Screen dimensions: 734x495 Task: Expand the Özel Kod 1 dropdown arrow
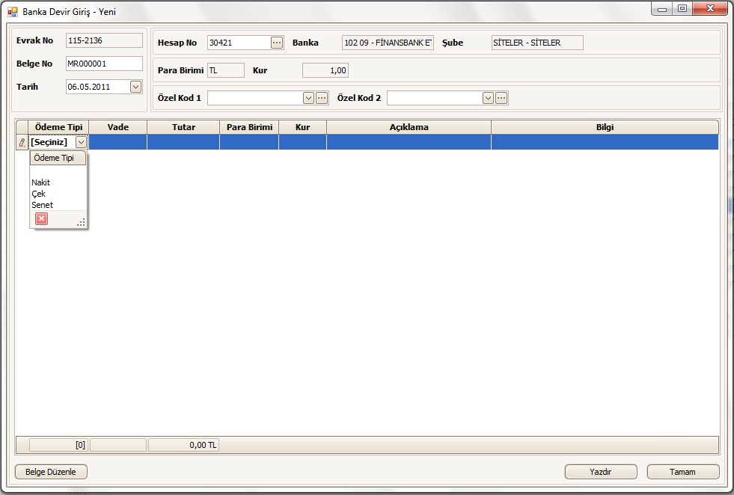point(308,98)
